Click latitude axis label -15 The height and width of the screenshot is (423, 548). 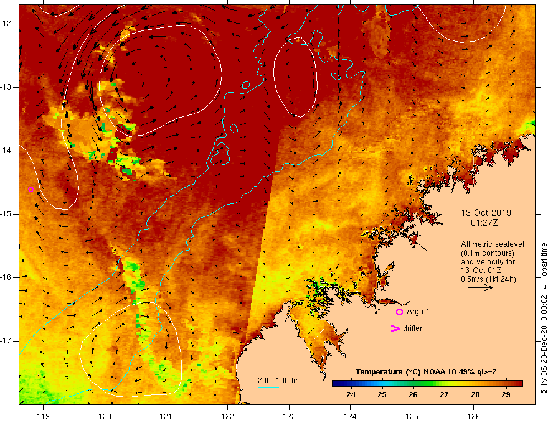(6, 214)
